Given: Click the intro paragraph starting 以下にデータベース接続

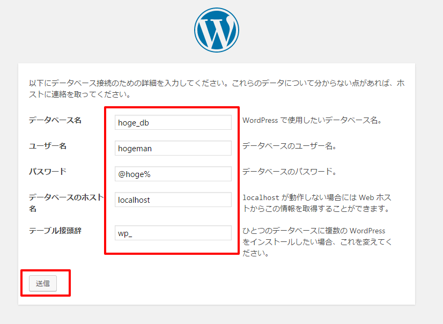Looking at the screenshot, I should 217,89.
